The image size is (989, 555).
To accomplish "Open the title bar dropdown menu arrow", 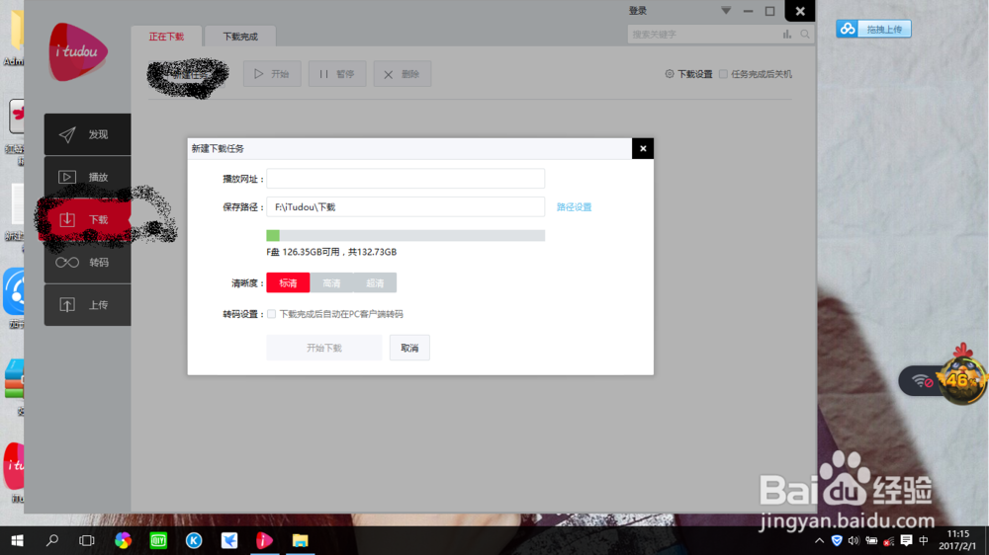I will pyautogui.click(x=726, y=11).
